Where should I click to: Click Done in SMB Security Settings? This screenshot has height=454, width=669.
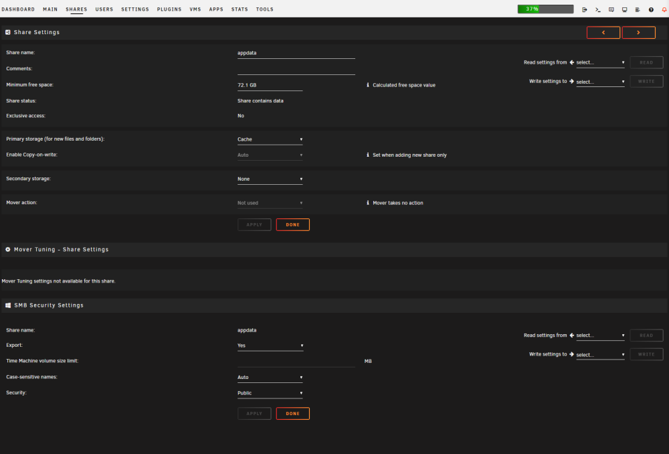pyautogui.click(x=293, y=413)
